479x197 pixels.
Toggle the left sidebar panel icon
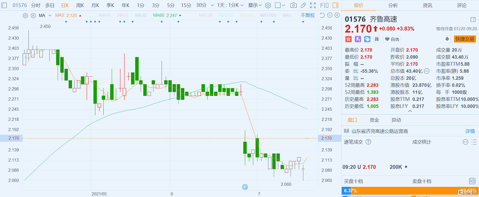pos(4,5)
